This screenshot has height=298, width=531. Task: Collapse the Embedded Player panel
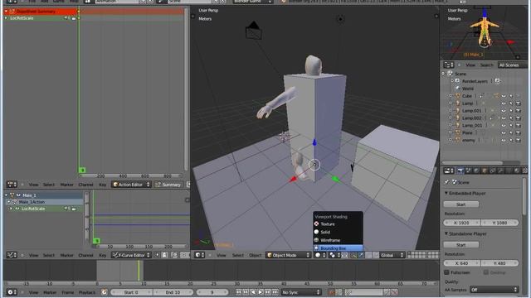(x=446, y=193)
